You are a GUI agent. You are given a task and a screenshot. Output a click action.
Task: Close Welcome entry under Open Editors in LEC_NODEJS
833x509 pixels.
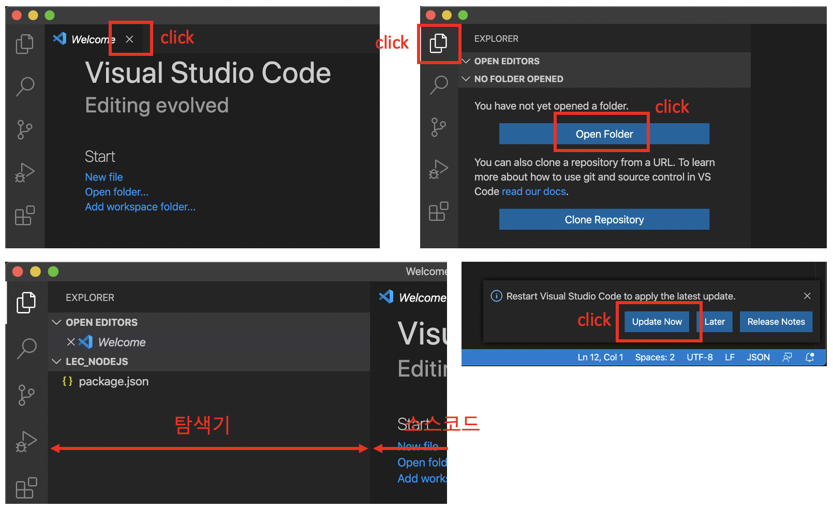pos(71,342)
